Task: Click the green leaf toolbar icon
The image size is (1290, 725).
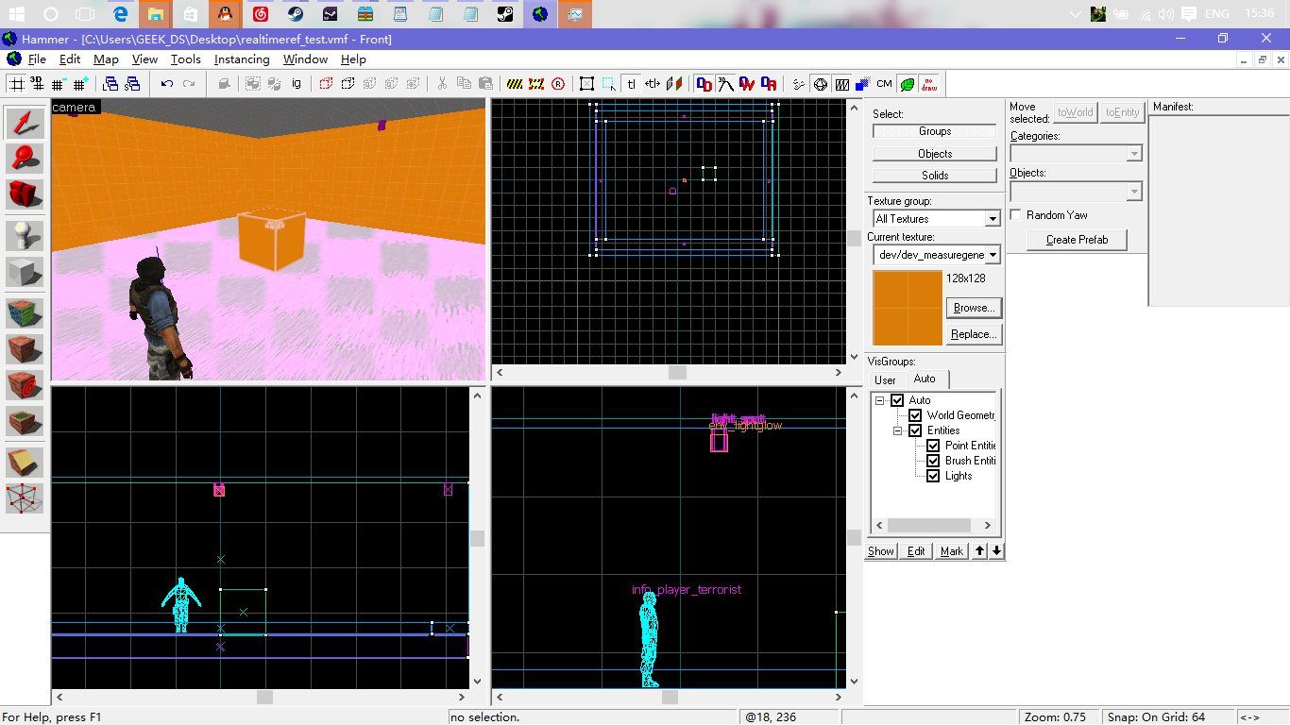Action: [x=907, y=84]
